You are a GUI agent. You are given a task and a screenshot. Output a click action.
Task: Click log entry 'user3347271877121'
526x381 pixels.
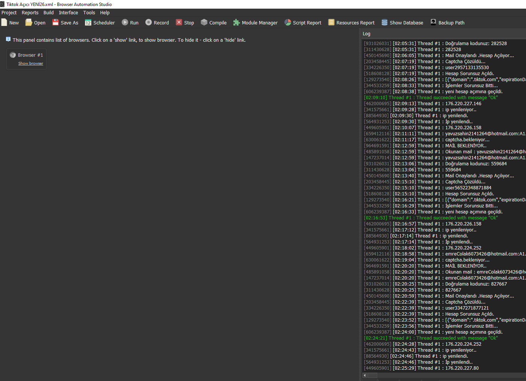[x=426, y=308]
